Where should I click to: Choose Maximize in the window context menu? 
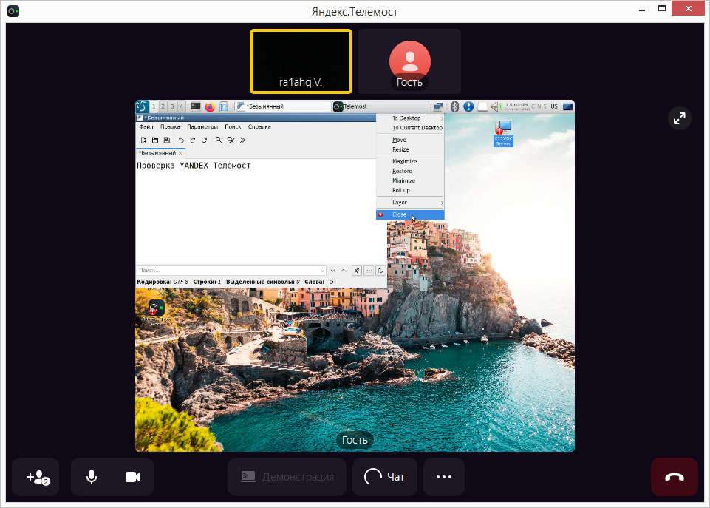pyautogui.click(x=410, y=161)
